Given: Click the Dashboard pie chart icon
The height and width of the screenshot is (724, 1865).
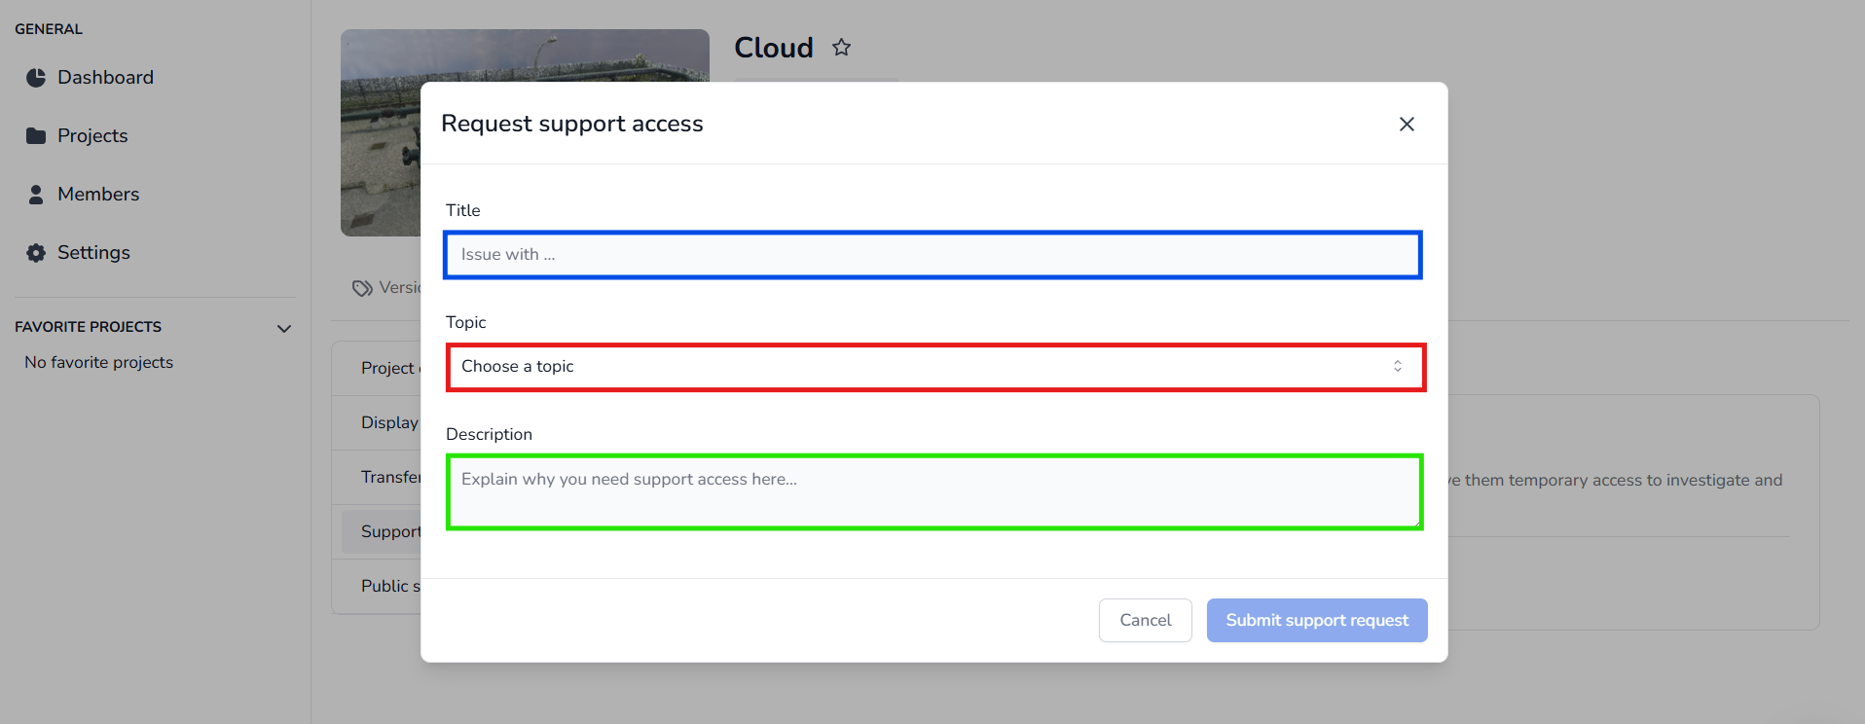Looking at the screenshot, I should (36, 78).
